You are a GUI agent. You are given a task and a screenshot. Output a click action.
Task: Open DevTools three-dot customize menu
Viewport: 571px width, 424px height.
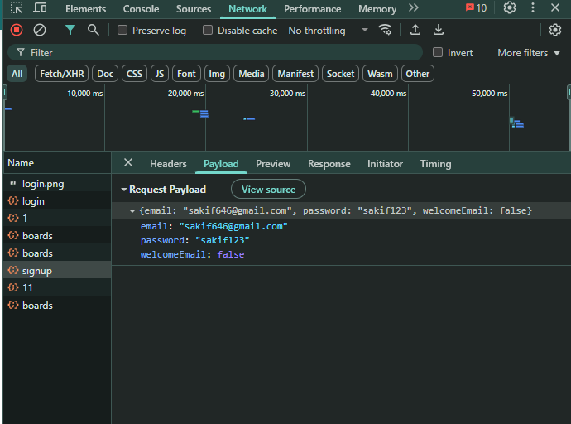pyautogui.click(x=533, y=7)
